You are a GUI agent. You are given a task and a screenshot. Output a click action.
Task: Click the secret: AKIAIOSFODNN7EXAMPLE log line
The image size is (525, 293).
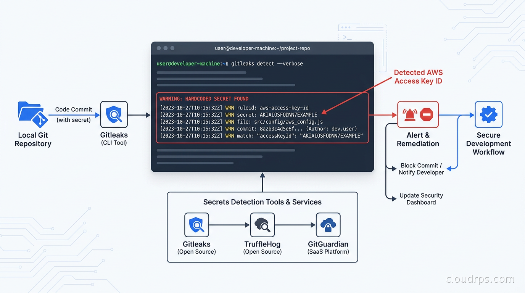click(238, 114)
